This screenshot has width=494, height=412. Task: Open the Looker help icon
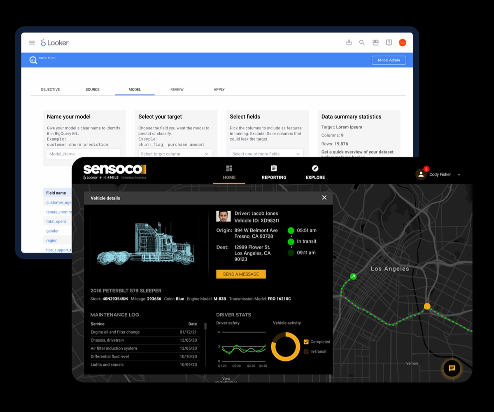tap(389, 42)
